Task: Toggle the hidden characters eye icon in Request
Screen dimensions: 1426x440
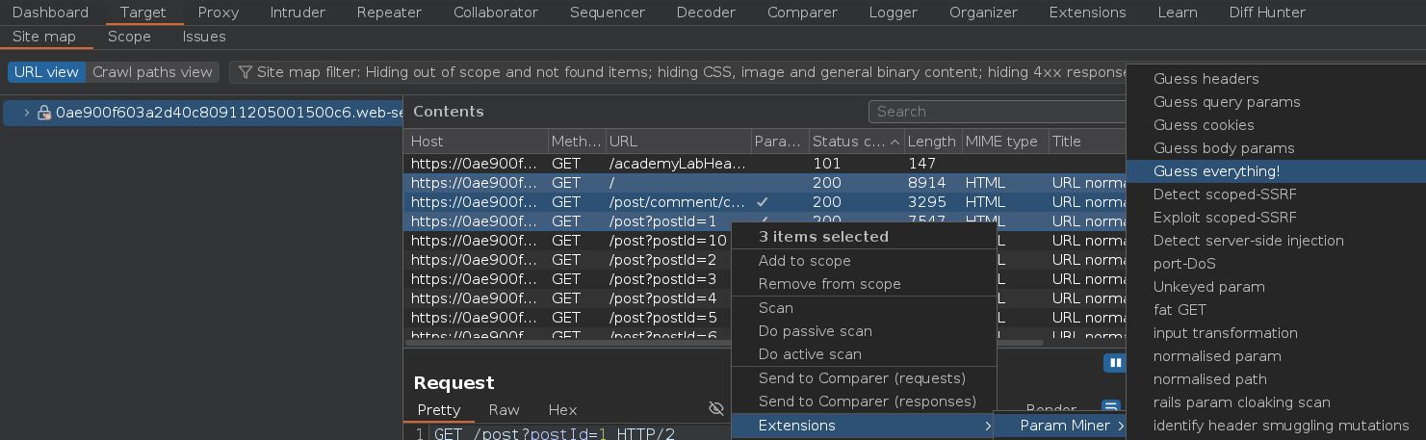Action: tap(715, 409)
